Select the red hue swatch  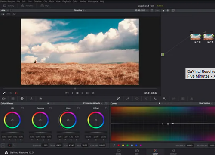click(x=119, y=146)
